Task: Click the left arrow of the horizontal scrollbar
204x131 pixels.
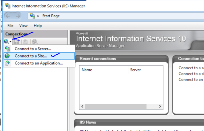Action: (82, 106)
